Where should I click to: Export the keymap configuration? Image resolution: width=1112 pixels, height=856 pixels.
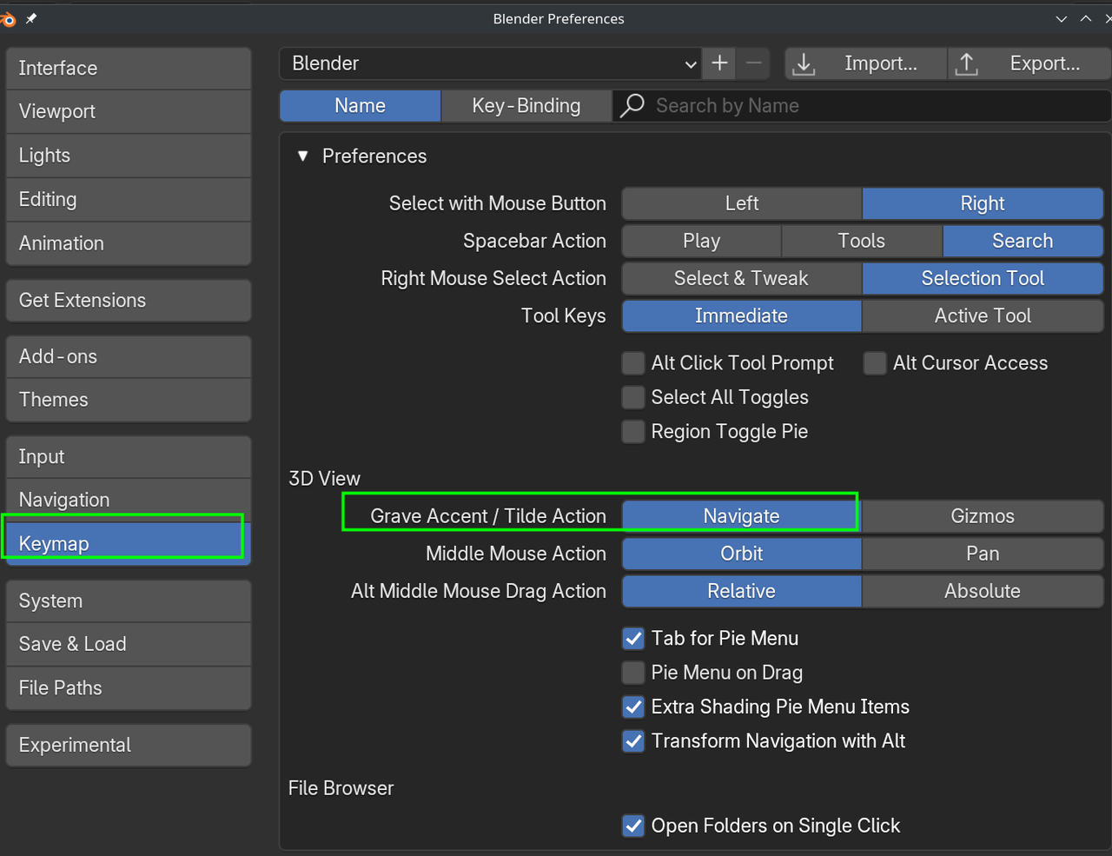[1030, 63]
